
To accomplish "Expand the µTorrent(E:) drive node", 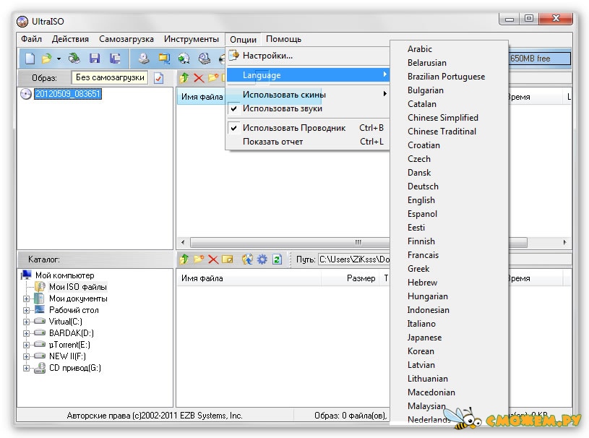I will tap(26, 345).
